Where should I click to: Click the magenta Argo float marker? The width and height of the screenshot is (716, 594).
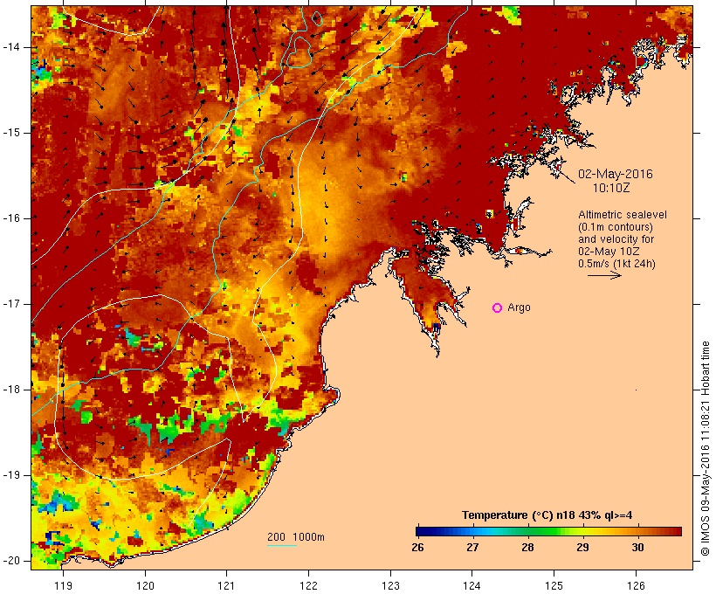[x=498, y=308]
